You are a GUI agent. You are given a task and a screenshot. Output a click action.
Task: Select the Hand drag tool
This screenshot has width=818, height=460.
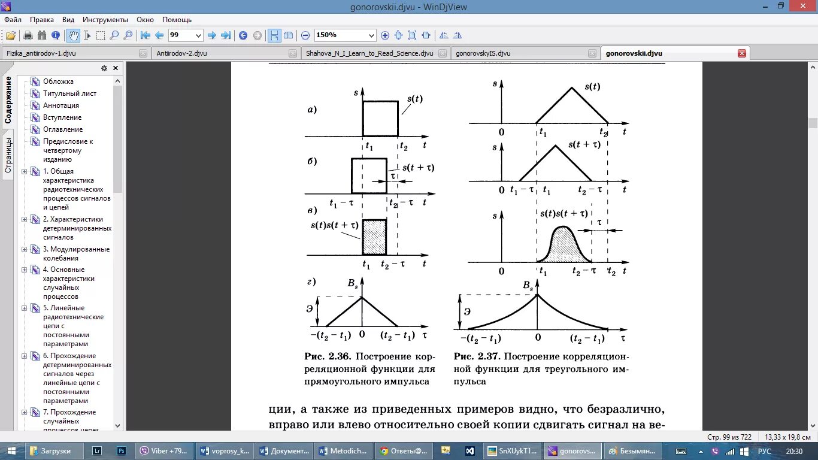pyautogui.click(x=73, y=35)
